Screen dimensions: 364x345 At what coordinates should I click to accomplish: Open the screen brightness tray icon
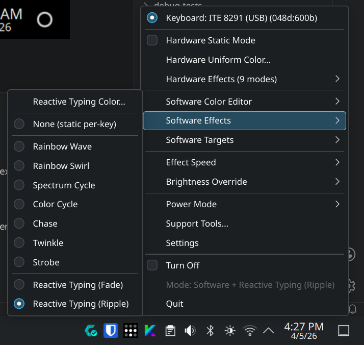tap(230, 331)
